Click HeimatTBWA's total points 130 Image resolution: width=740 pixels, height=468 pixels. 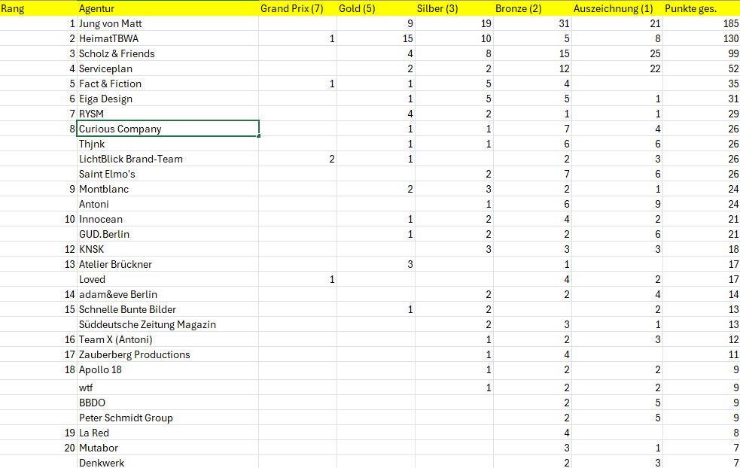[x=702, y=38]
